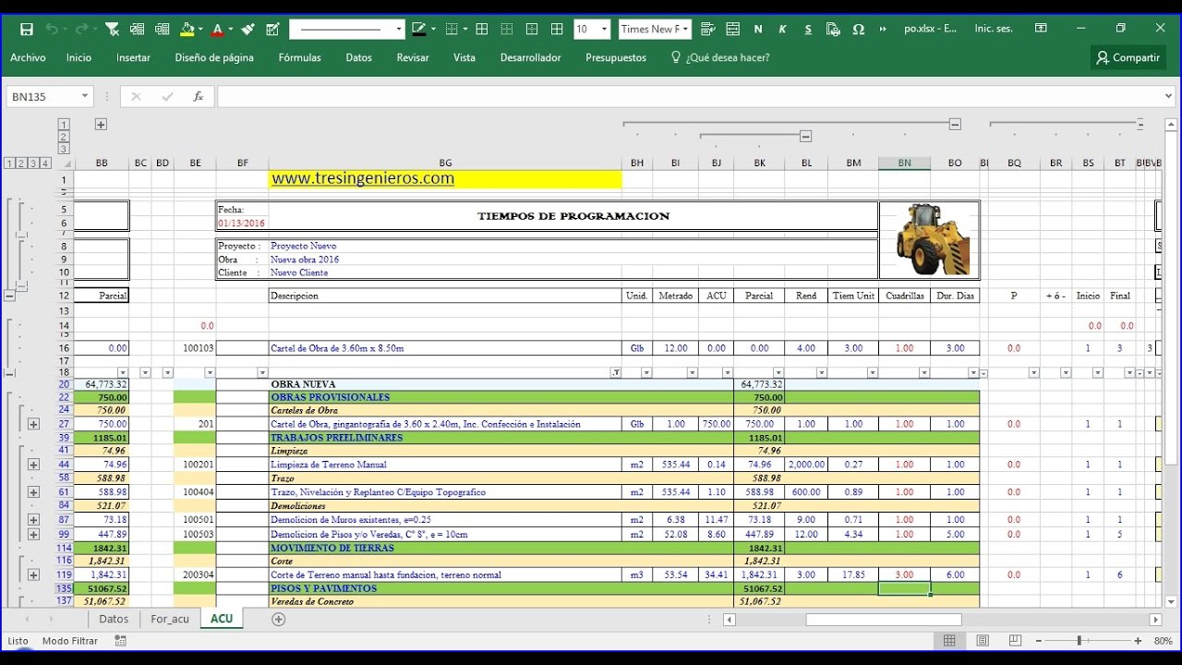Viewport: 1182px width, 665px height.
Task: Click the insert function fx icon
Action: coord(198,96)
